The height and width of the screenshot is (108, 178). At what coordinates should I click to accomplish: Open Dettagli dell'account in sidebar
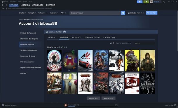pos(28,33)
